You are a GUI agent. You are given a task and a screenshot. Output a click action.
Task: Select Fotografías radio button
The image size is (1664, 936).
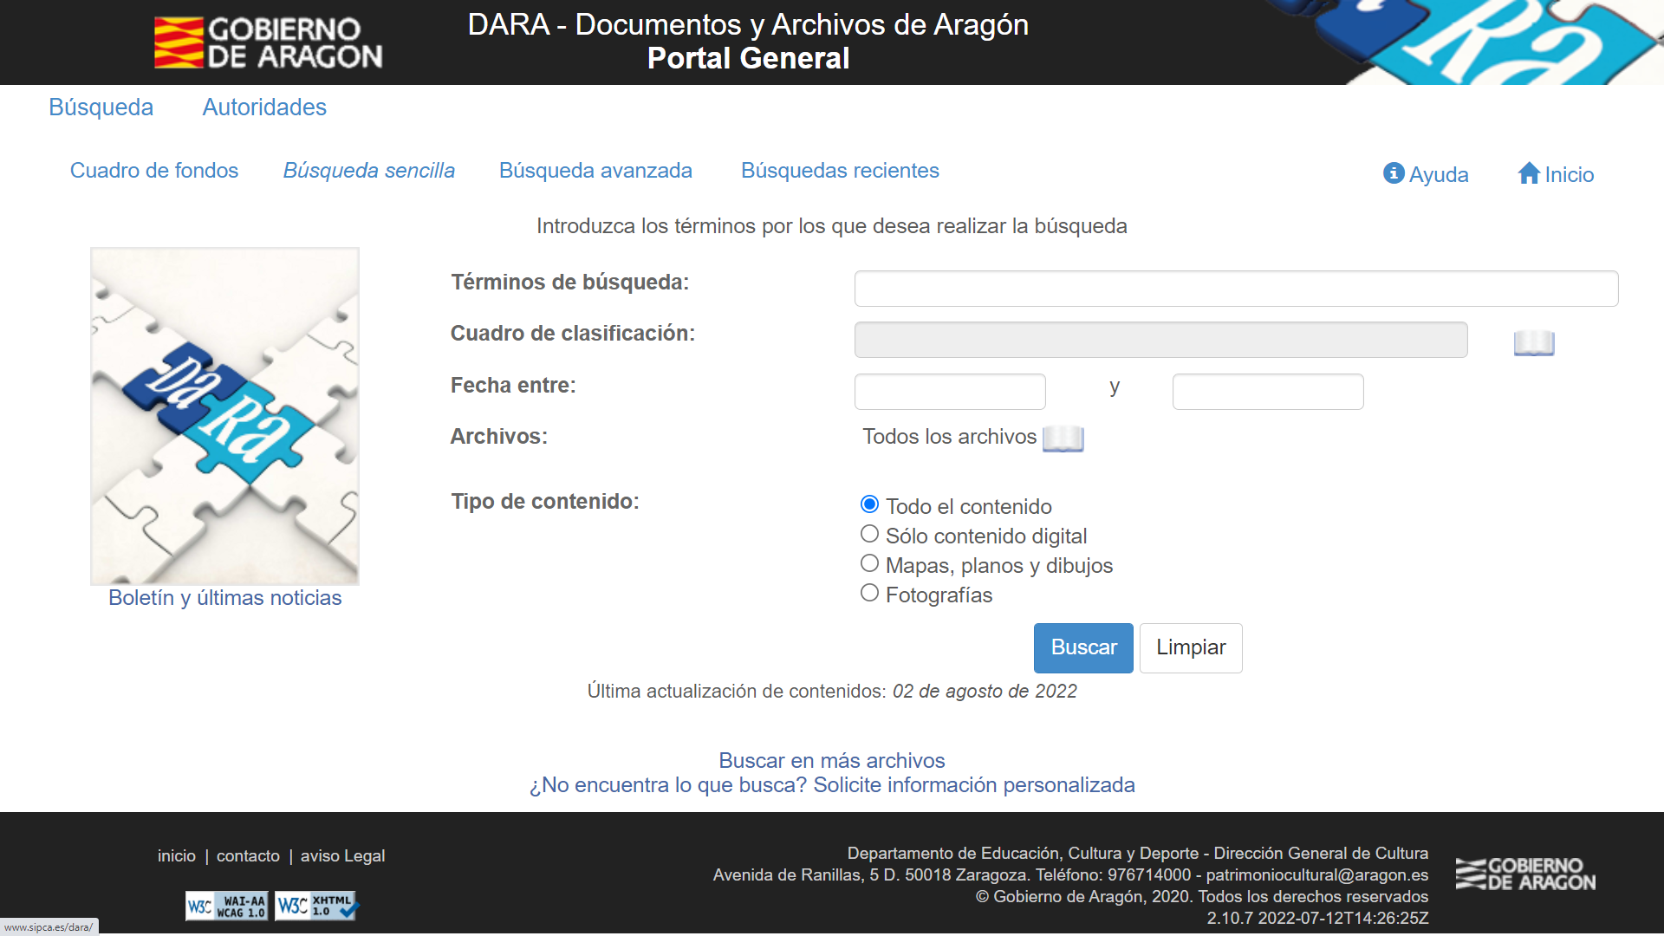coord(869,593)
